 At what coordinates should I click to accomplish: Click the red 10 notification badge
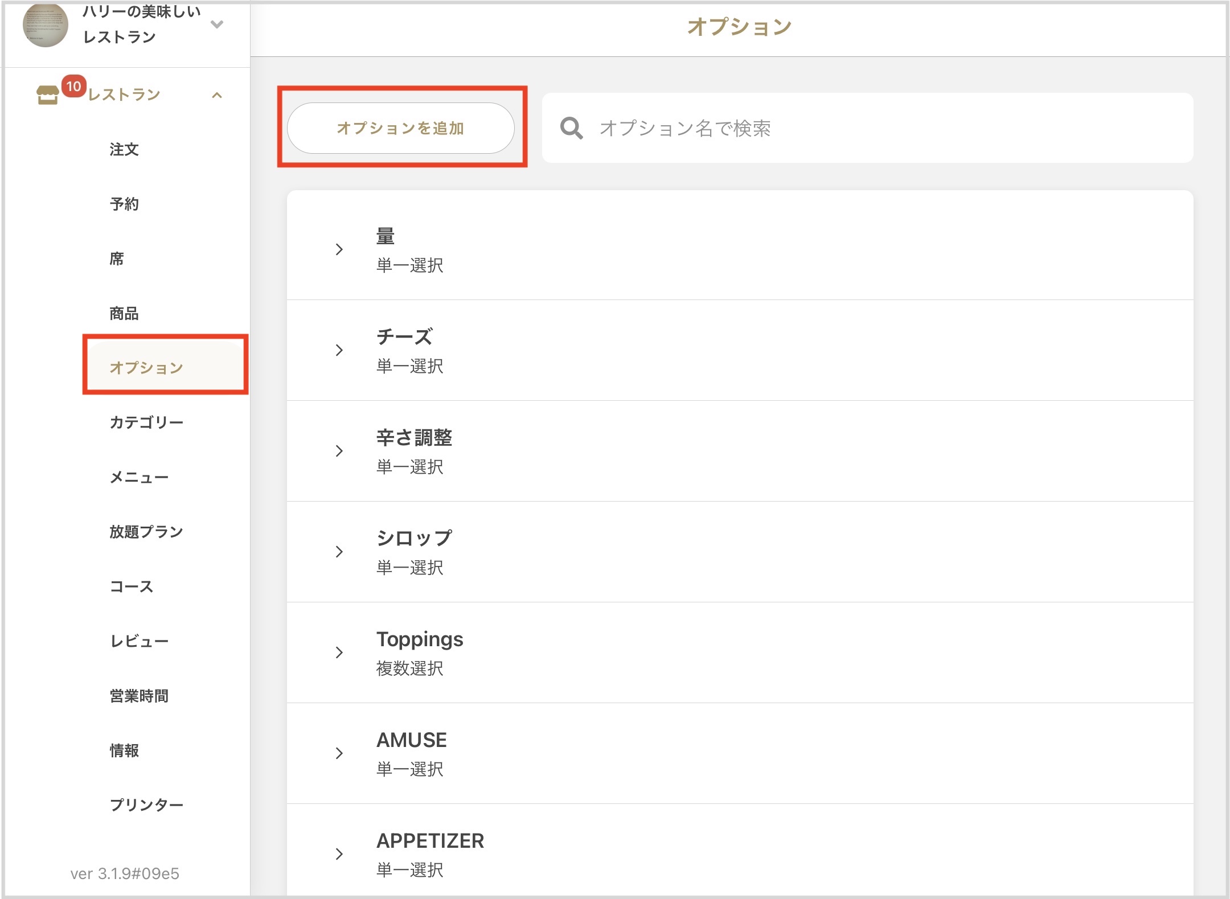tap(73, 87)
